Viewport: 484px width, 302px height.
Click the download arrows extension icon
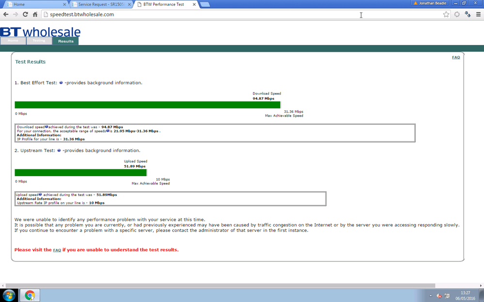click(x=468, y=15)
